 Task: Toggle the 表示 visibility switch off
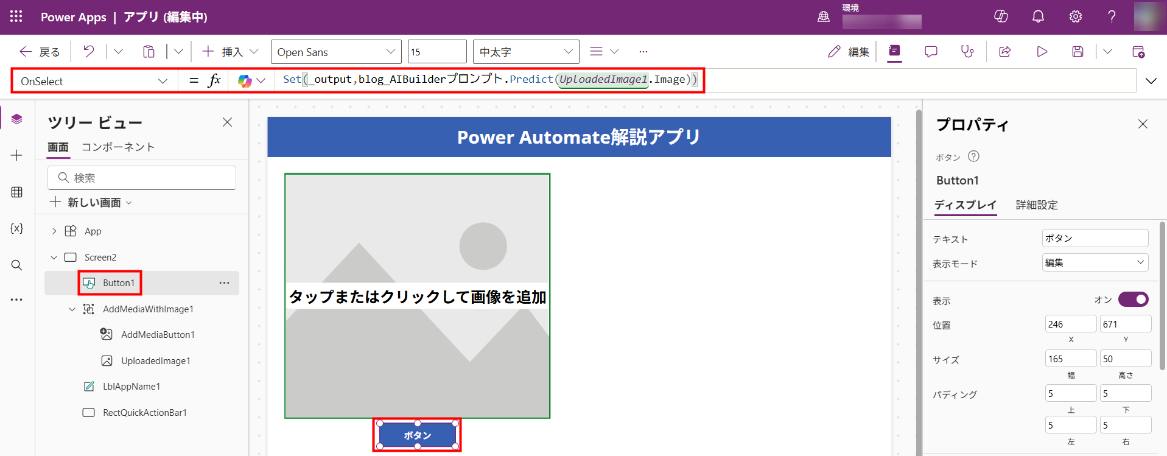point(1132,300)
